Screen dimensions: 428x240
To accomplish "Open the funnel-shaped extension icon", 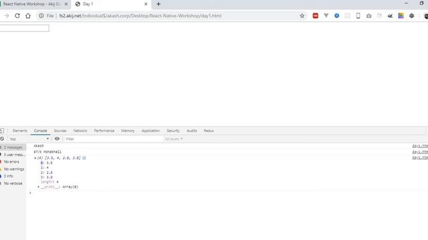I will pyautogui.click(x=326, y=16).
